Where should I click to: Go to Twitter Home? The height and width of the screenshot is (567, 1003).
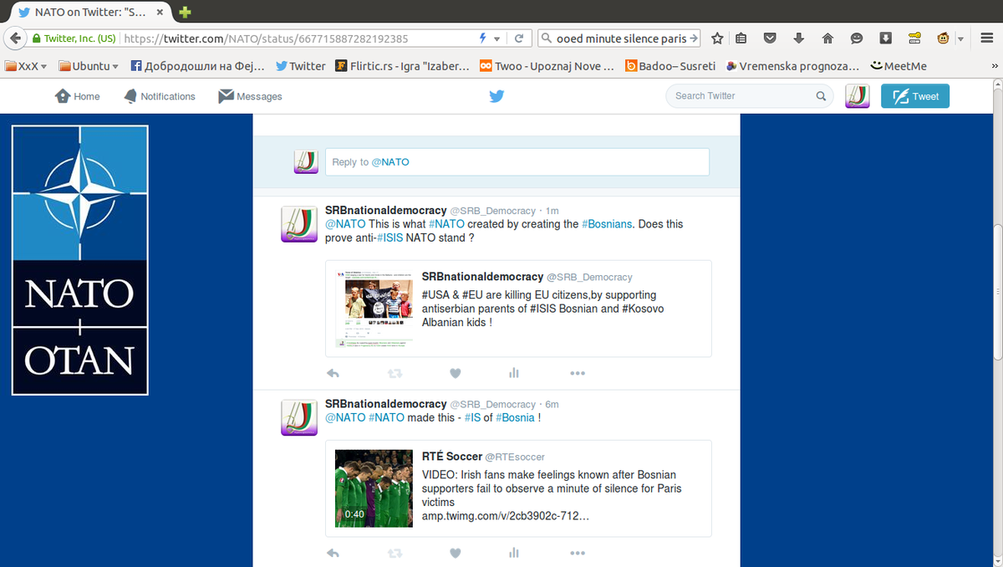[x=78, y=96]
